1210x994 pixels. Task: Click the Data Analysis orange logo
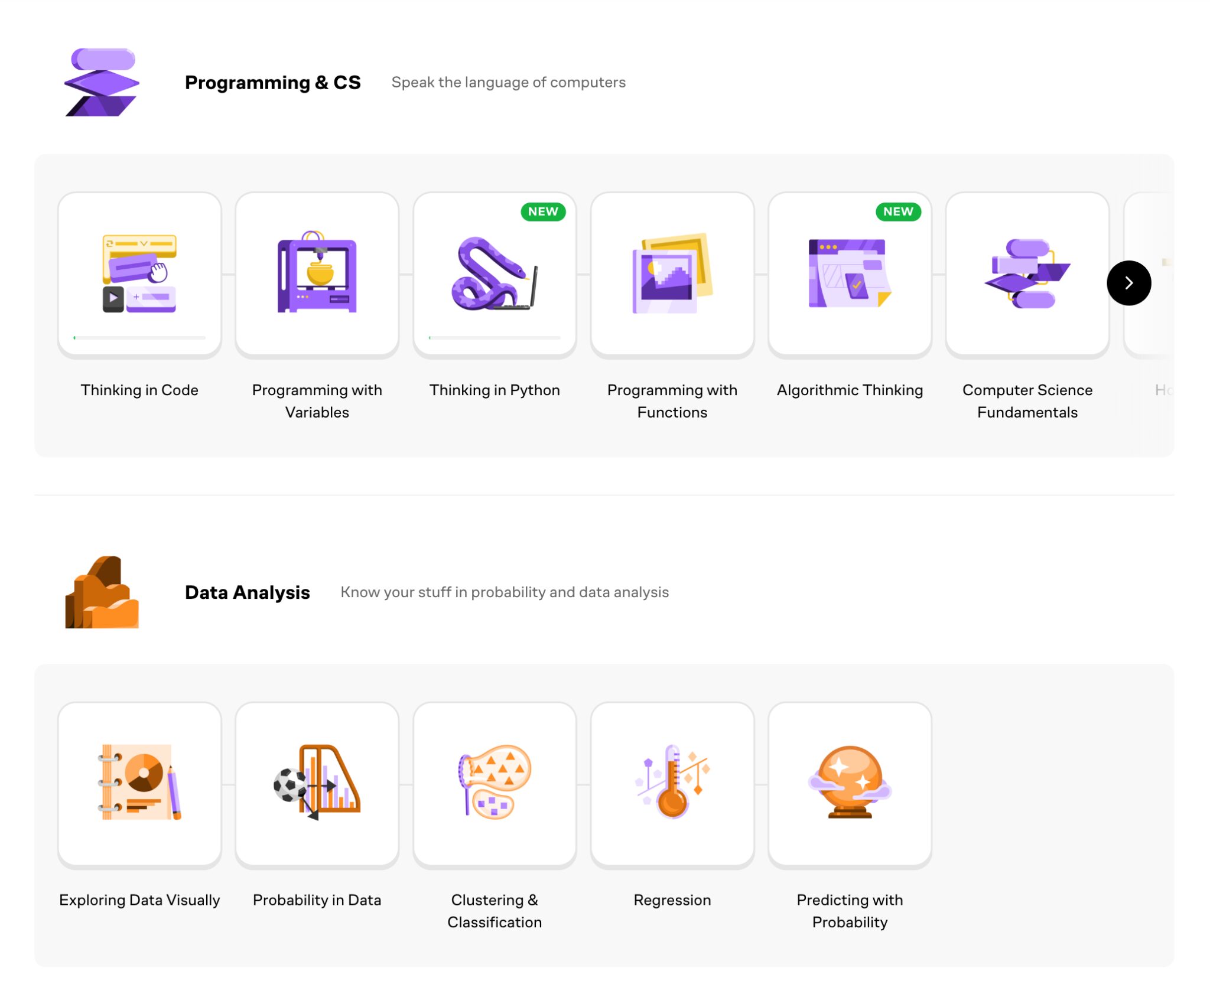(x=102, y=592)
